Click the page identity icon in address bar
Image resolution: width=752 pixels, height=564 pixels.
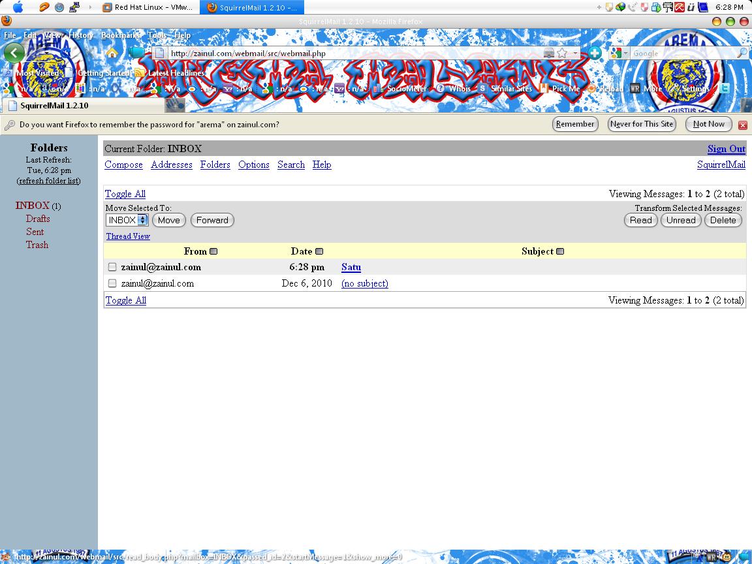click(160, 54)
